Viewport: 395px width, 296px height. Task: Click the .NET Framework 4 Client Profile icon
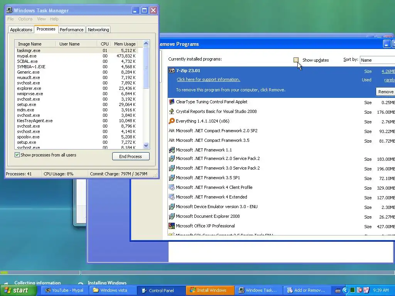coord(172,188)
